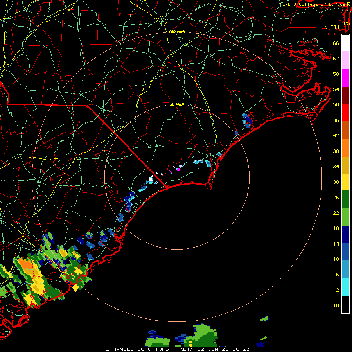Choose the bright yellow legend swatch
The height and width of the screenshot is (352, 352).
click(x=345, y=182)
